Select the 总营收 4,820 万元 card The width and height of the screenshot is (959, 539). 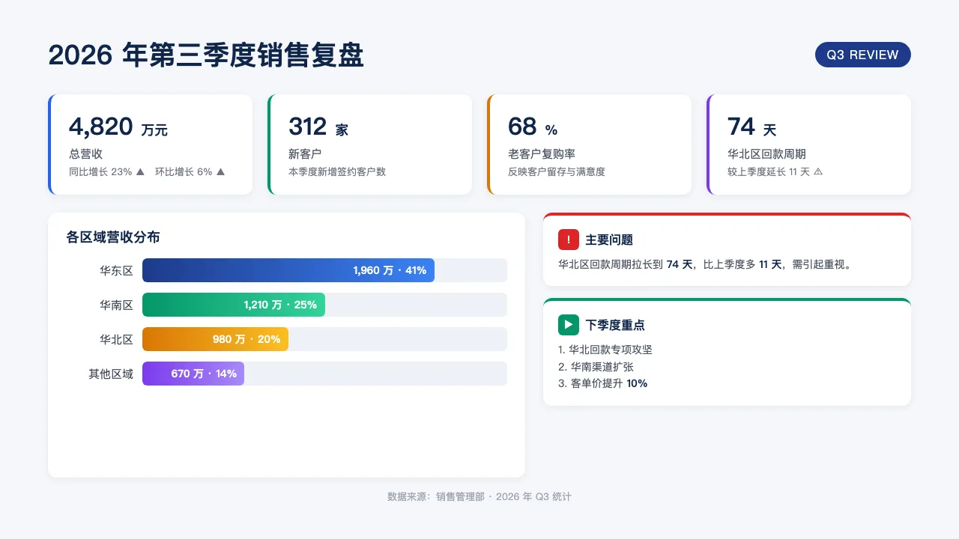(150, 144)
